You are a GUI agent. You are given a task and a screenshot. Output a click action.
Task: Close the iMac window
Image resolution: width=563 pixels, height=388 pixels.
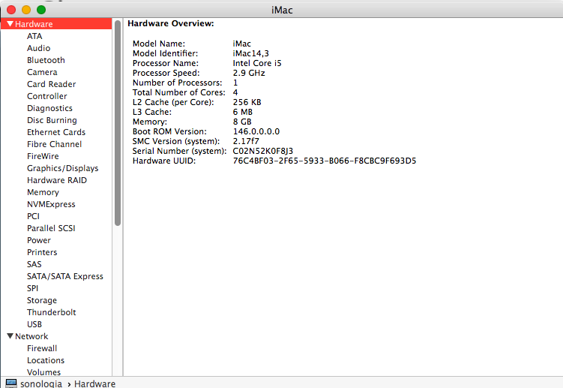[11, 10]
